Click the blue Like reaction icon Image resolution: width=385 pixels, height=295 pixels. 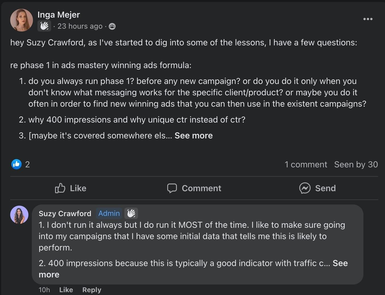coord(16,164)
